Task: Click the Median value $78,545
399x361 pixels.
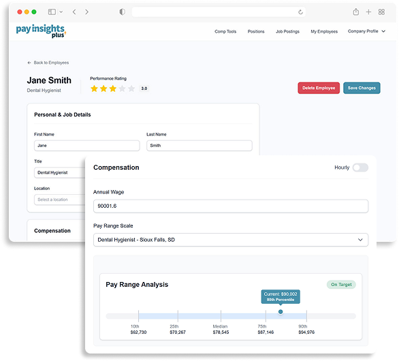Action: (x=221, y=332)
